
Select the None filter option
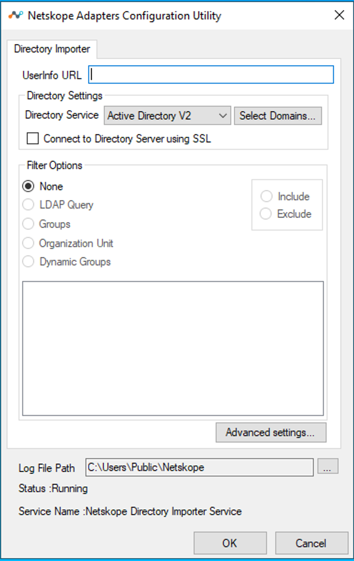tap(28, 186)
